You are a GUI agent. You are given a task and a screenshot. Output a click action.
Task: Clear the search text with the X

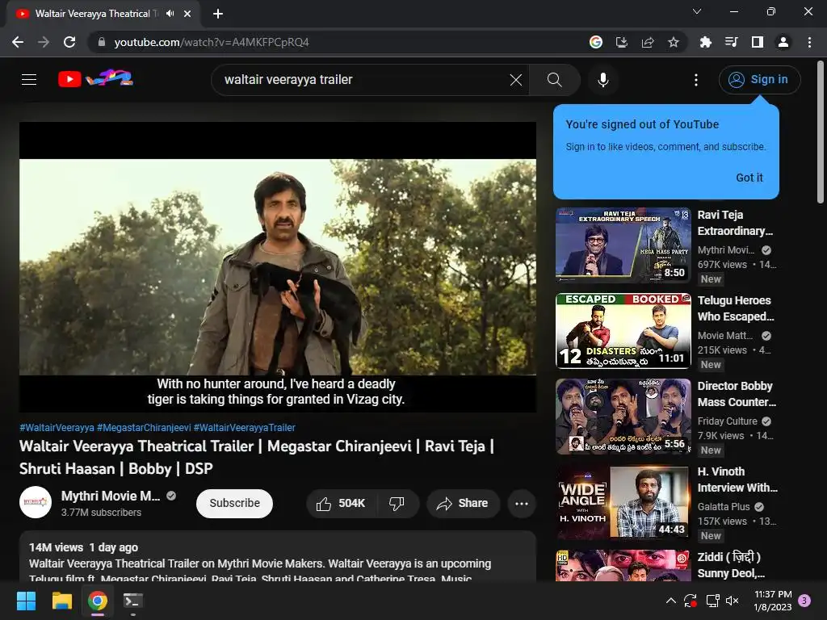516,80
